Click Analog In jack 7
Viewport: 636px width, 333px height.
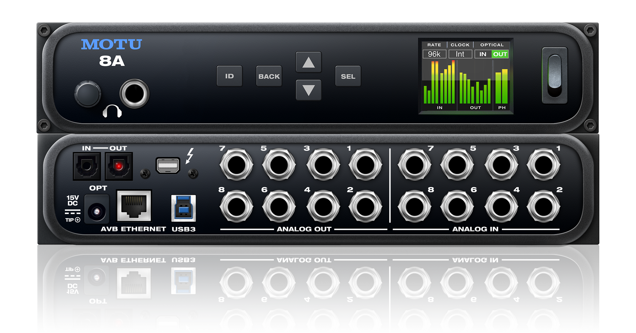tap(414, 164)
